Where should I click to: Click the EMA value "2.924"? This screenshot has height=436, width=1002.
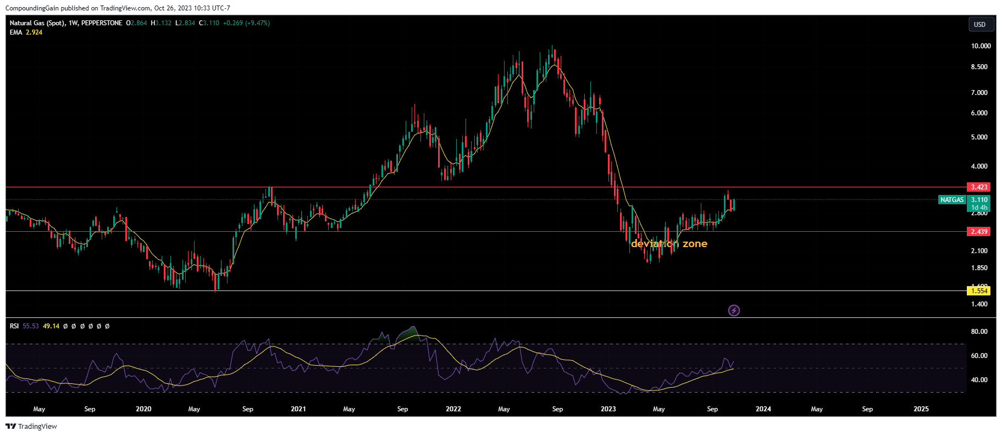34,32
